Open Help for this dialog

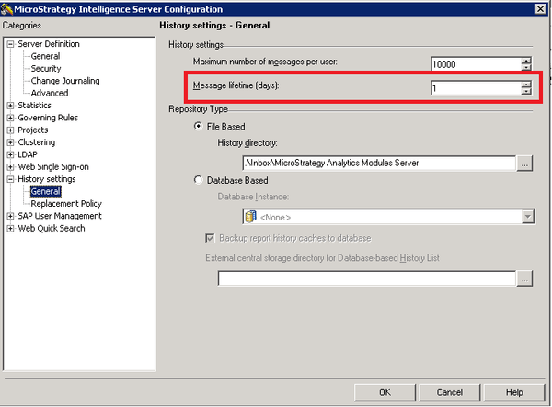click(514, 392)
